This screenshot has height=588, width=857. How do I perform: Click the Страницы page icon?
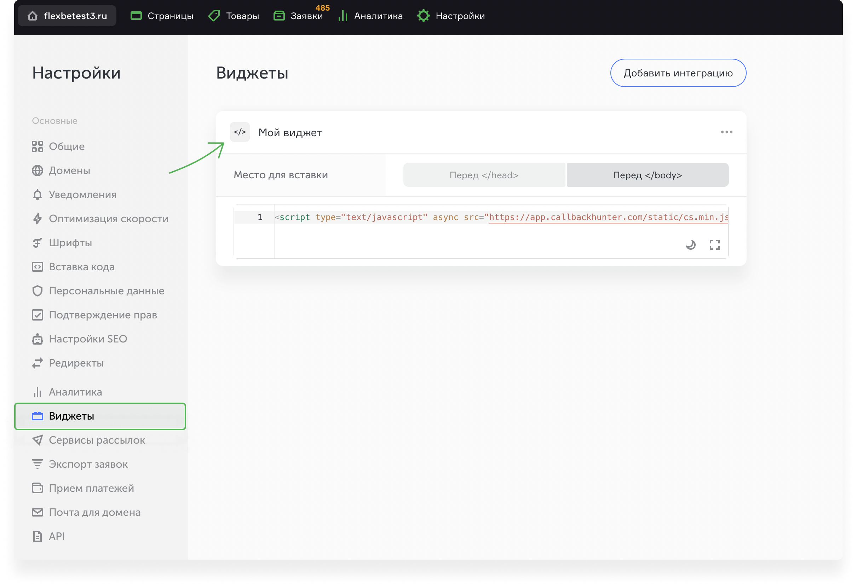pos(136,16)
